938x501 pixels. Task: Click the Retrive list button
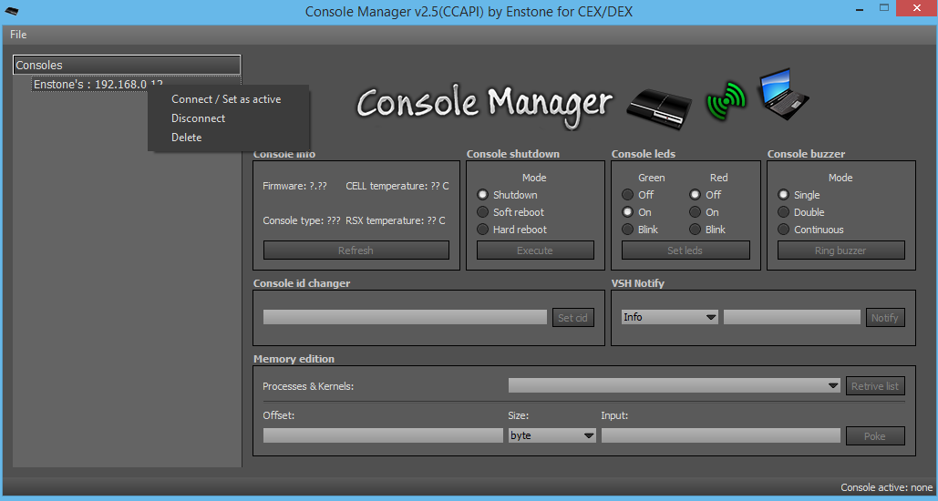click(875, 386)
